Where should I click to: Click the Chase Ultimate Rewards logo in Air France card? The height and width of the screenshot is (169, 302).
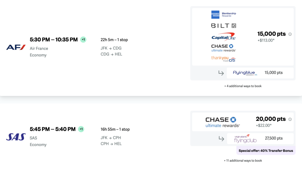click(224, 48)
